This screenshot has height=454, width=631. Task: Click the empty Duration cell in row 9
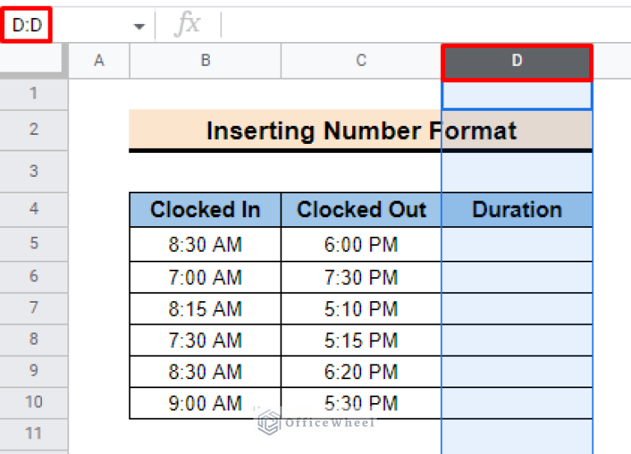point(517,372)
